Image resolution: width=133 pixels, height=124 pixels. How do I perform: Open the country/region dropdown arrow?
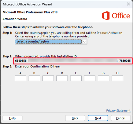pyautogui.click(x=84, y=42)
